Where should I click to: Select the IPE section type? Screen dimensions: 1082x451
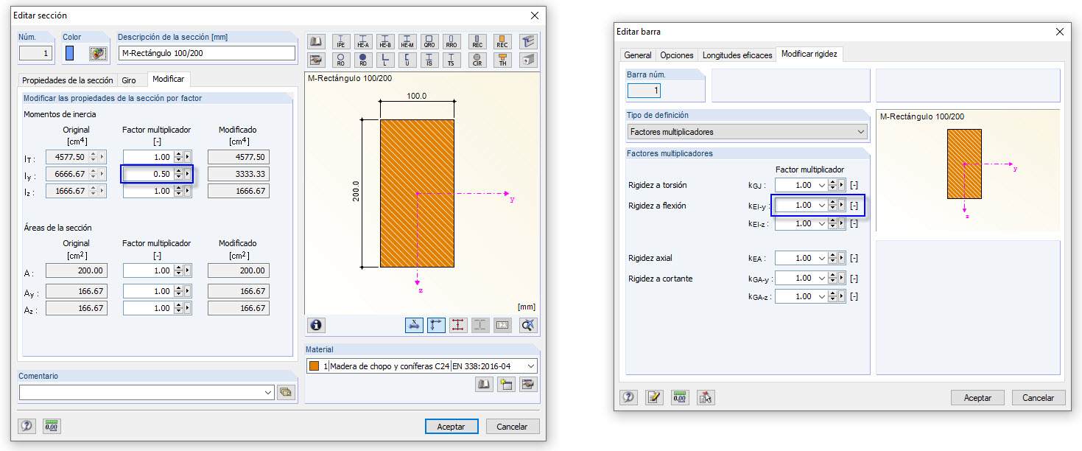[341, 41]
